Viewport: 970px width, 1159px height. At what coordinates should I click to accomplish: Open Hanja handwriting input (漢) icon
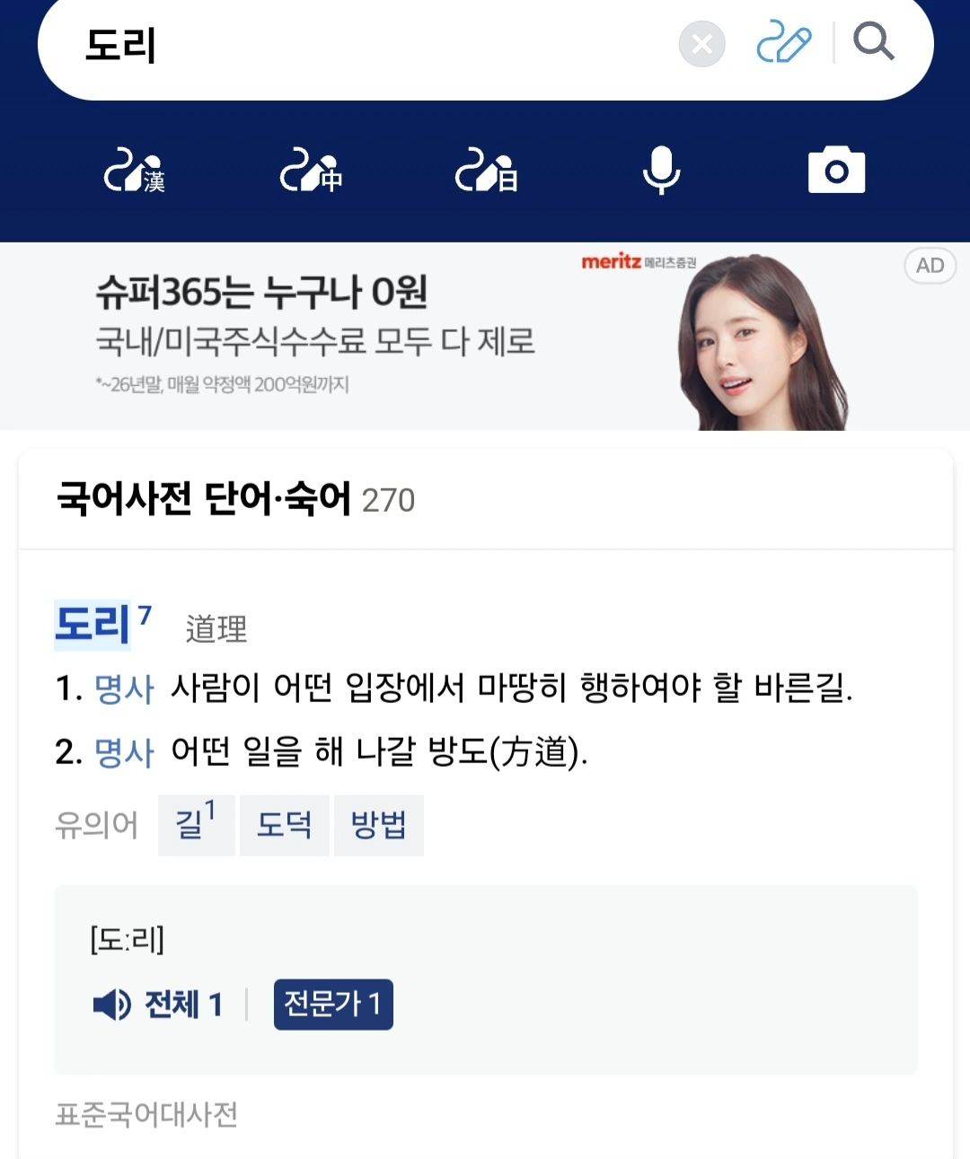tap(134, 171)
